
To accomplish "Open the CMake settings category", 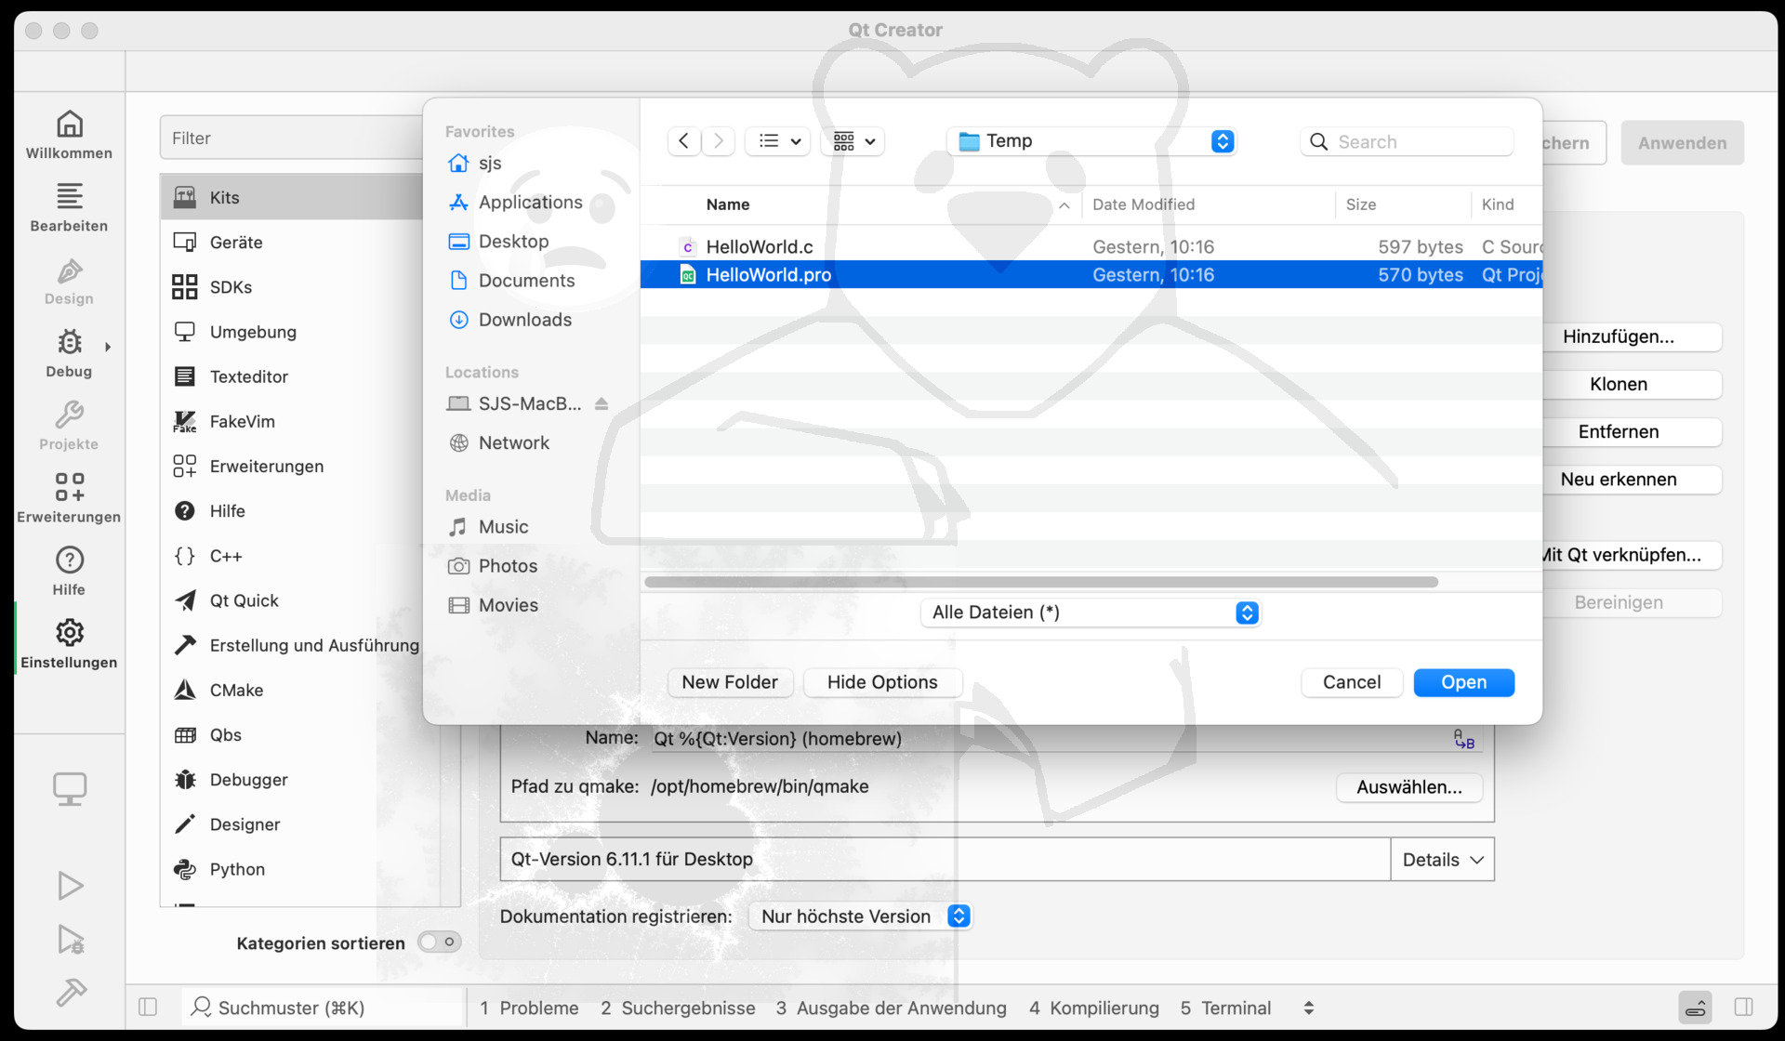I will tap(292, 690).
